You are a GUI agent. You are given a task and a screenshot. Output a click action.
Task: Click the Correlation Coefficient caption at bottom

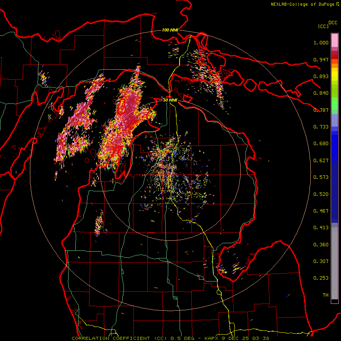pos(170,338)
